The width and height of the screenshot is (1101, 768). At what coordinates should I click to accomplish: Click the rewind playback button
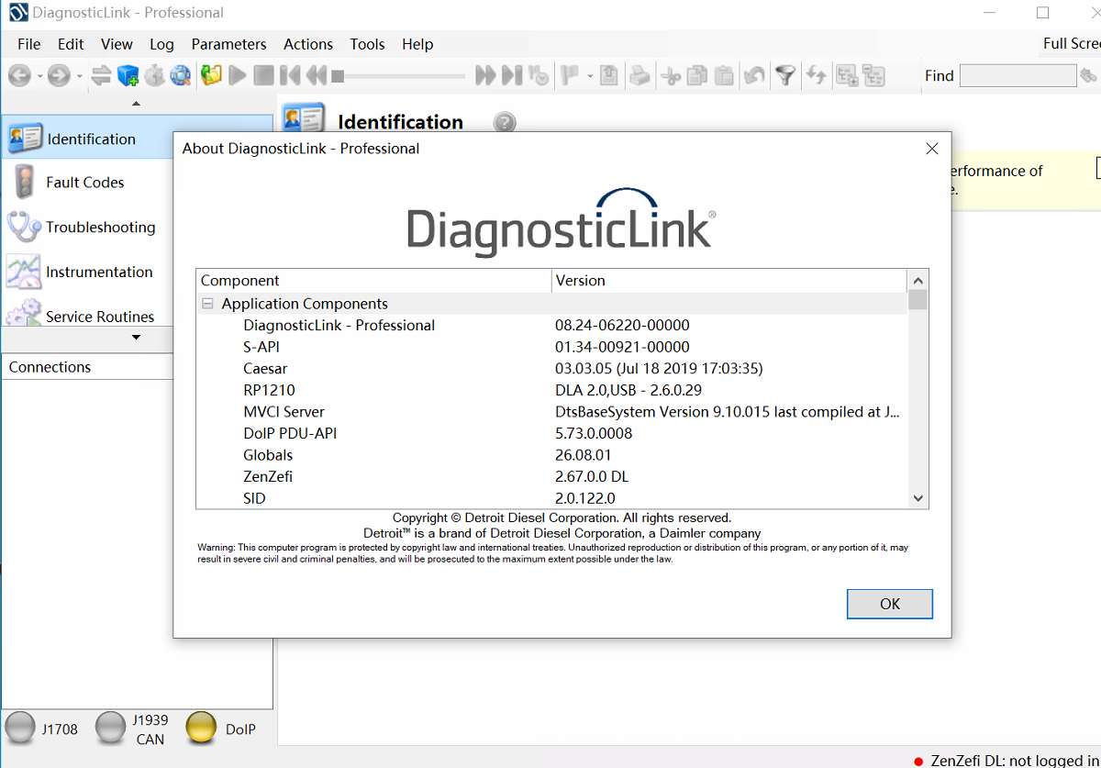(317, 75)
